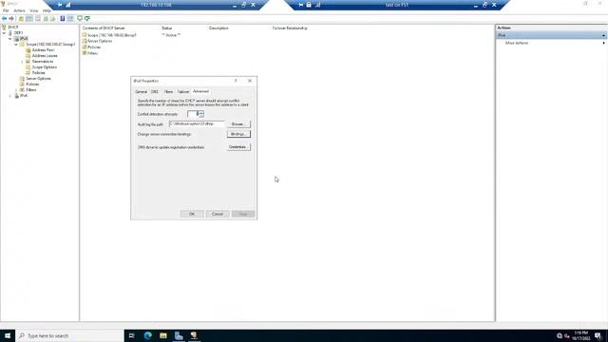Click the lock icon on the second session bar
The width and height of the screenshot is (608, 342).
(x=309, y=5)
